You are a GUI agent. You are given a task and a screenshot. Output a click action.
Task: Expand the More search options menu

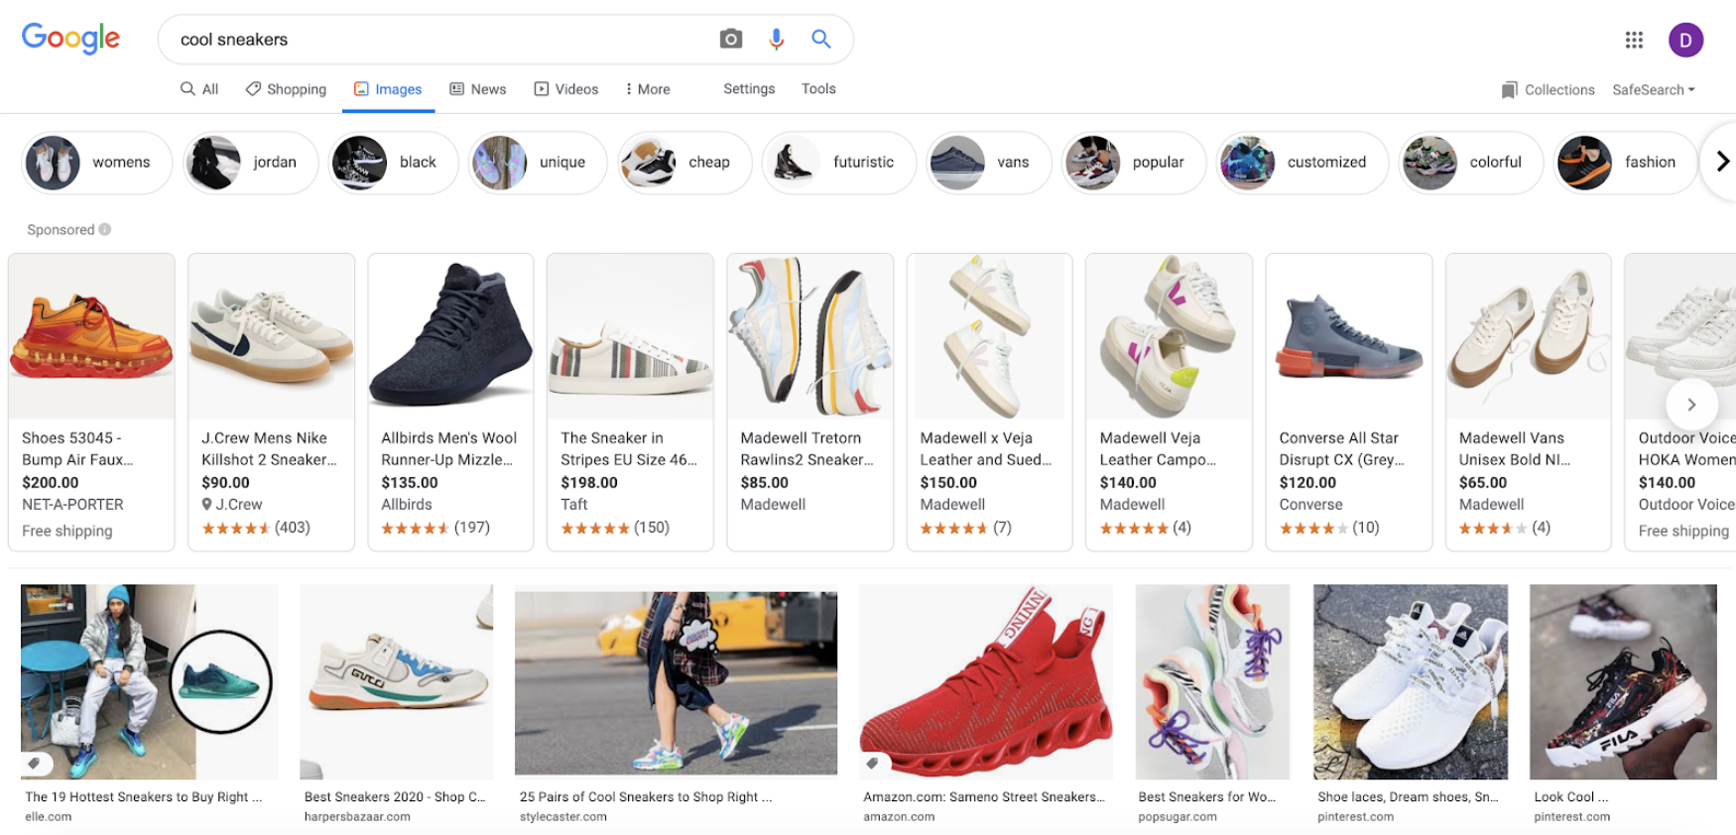[x=647, y=89]
